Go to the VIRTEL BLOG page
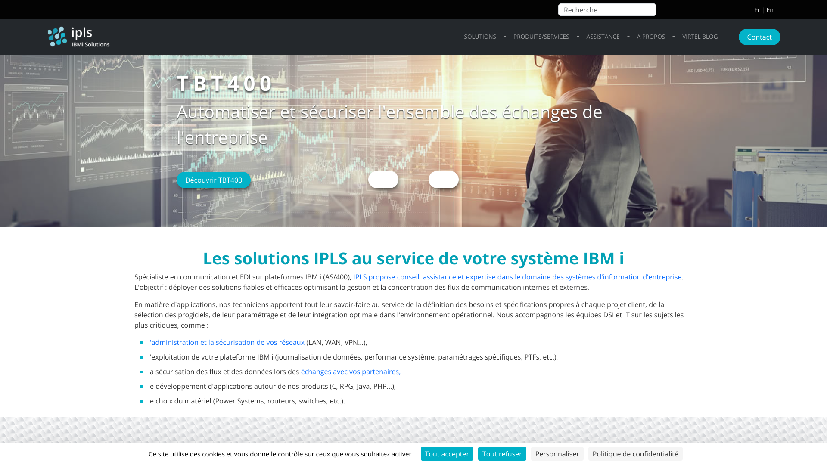Image resolution: width=827 pixels, height=465 pixels. (x=700, y=37)
